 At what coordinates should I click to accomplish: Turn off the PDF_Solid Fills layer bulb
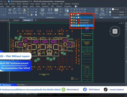coord(72,23)
